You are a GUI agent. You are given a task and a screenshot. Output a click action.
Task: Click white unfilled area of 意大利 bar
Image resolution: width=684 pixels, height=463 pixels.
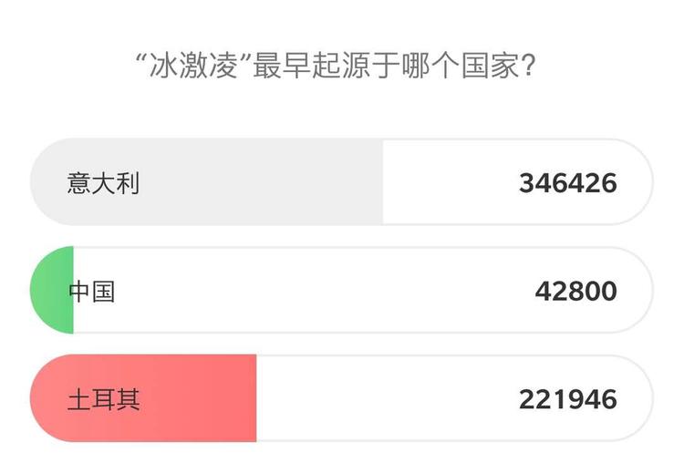coord(447,183)
